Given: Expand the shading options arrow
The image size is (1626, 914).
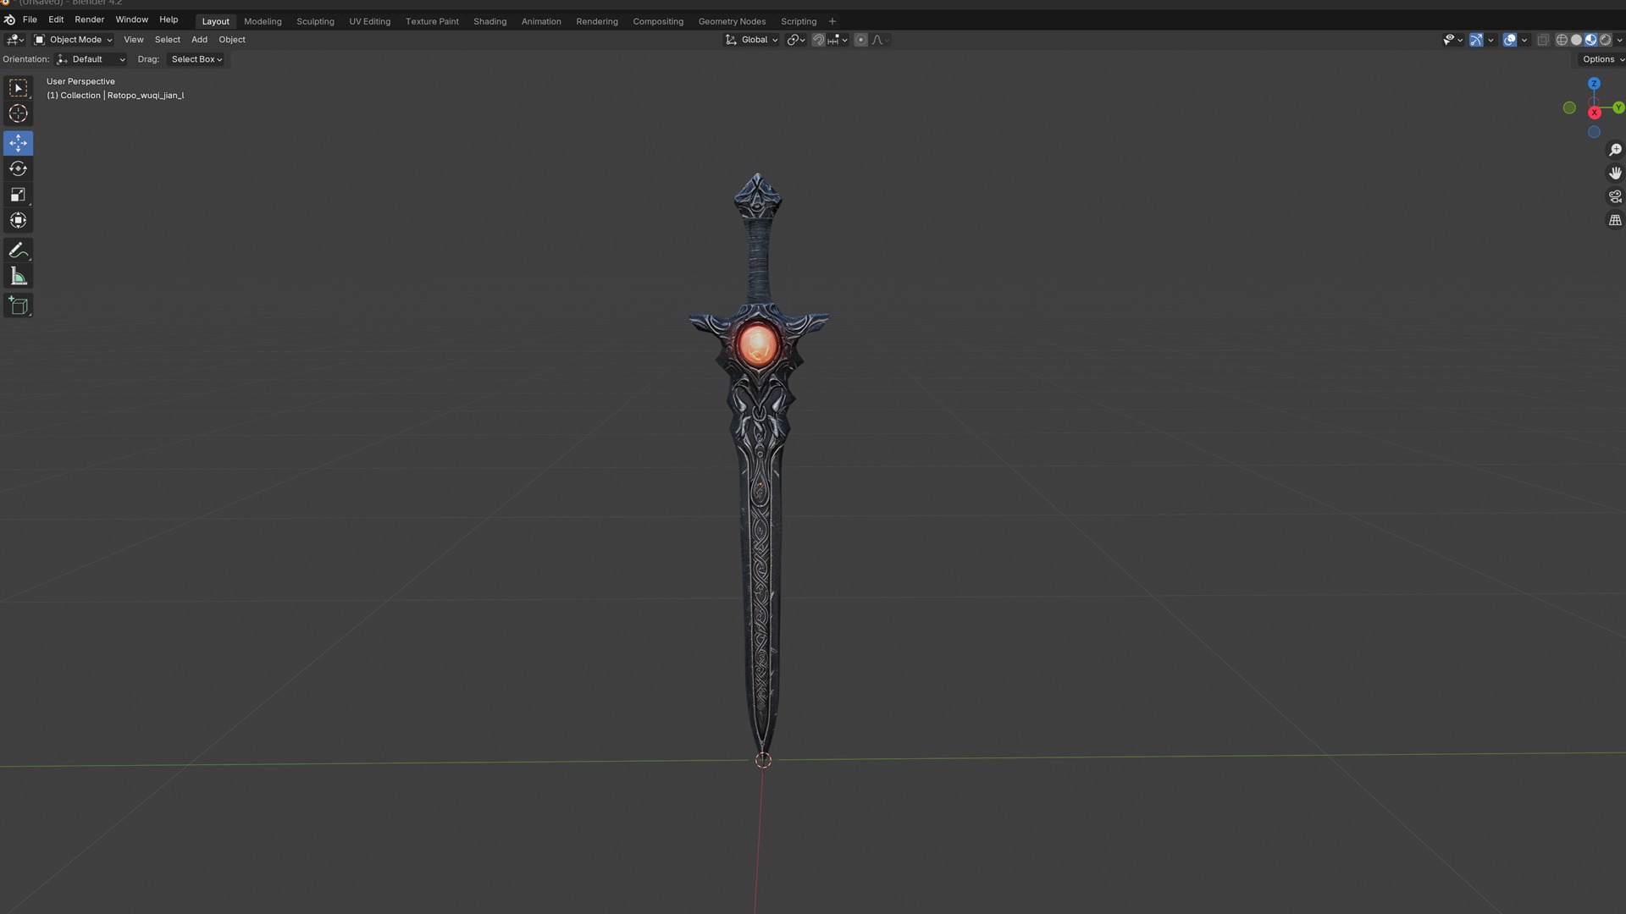Looking at the screenshot, I should tap(1619, 40).
